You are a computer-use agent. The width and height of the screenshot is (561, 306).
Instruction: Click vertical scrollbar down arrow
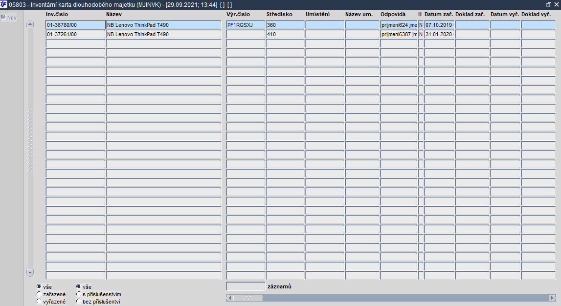[30, 272]
